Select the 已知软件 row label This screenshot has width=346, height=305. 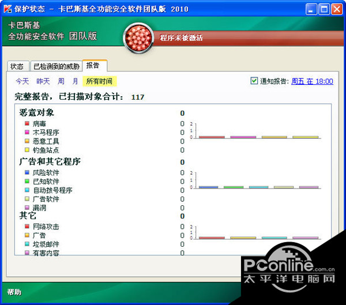point(46,182)
